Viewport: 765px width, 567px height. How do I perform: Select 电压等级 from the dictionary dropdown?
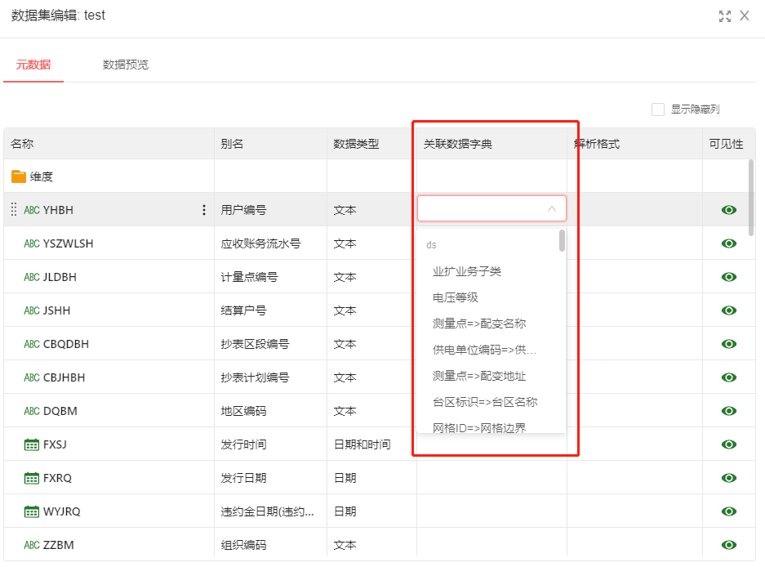pos(456,297)
